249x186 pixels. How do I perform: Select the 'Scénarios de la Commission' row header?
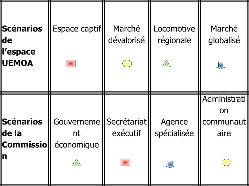coord(24,139)
